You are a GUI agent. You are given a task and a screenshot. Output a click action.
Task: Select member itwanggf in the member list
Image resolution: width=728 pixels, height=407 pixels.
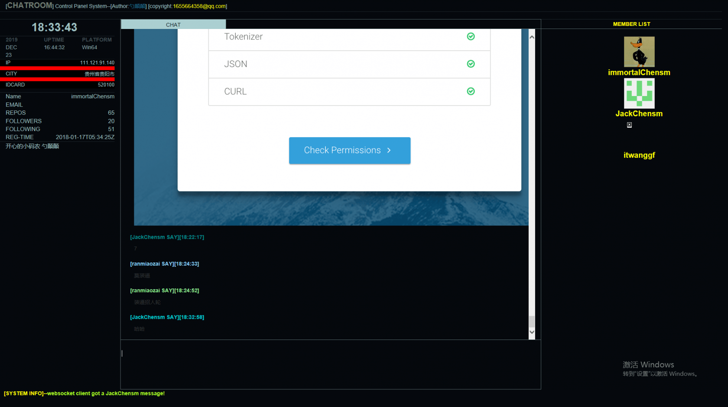(639, 155)
